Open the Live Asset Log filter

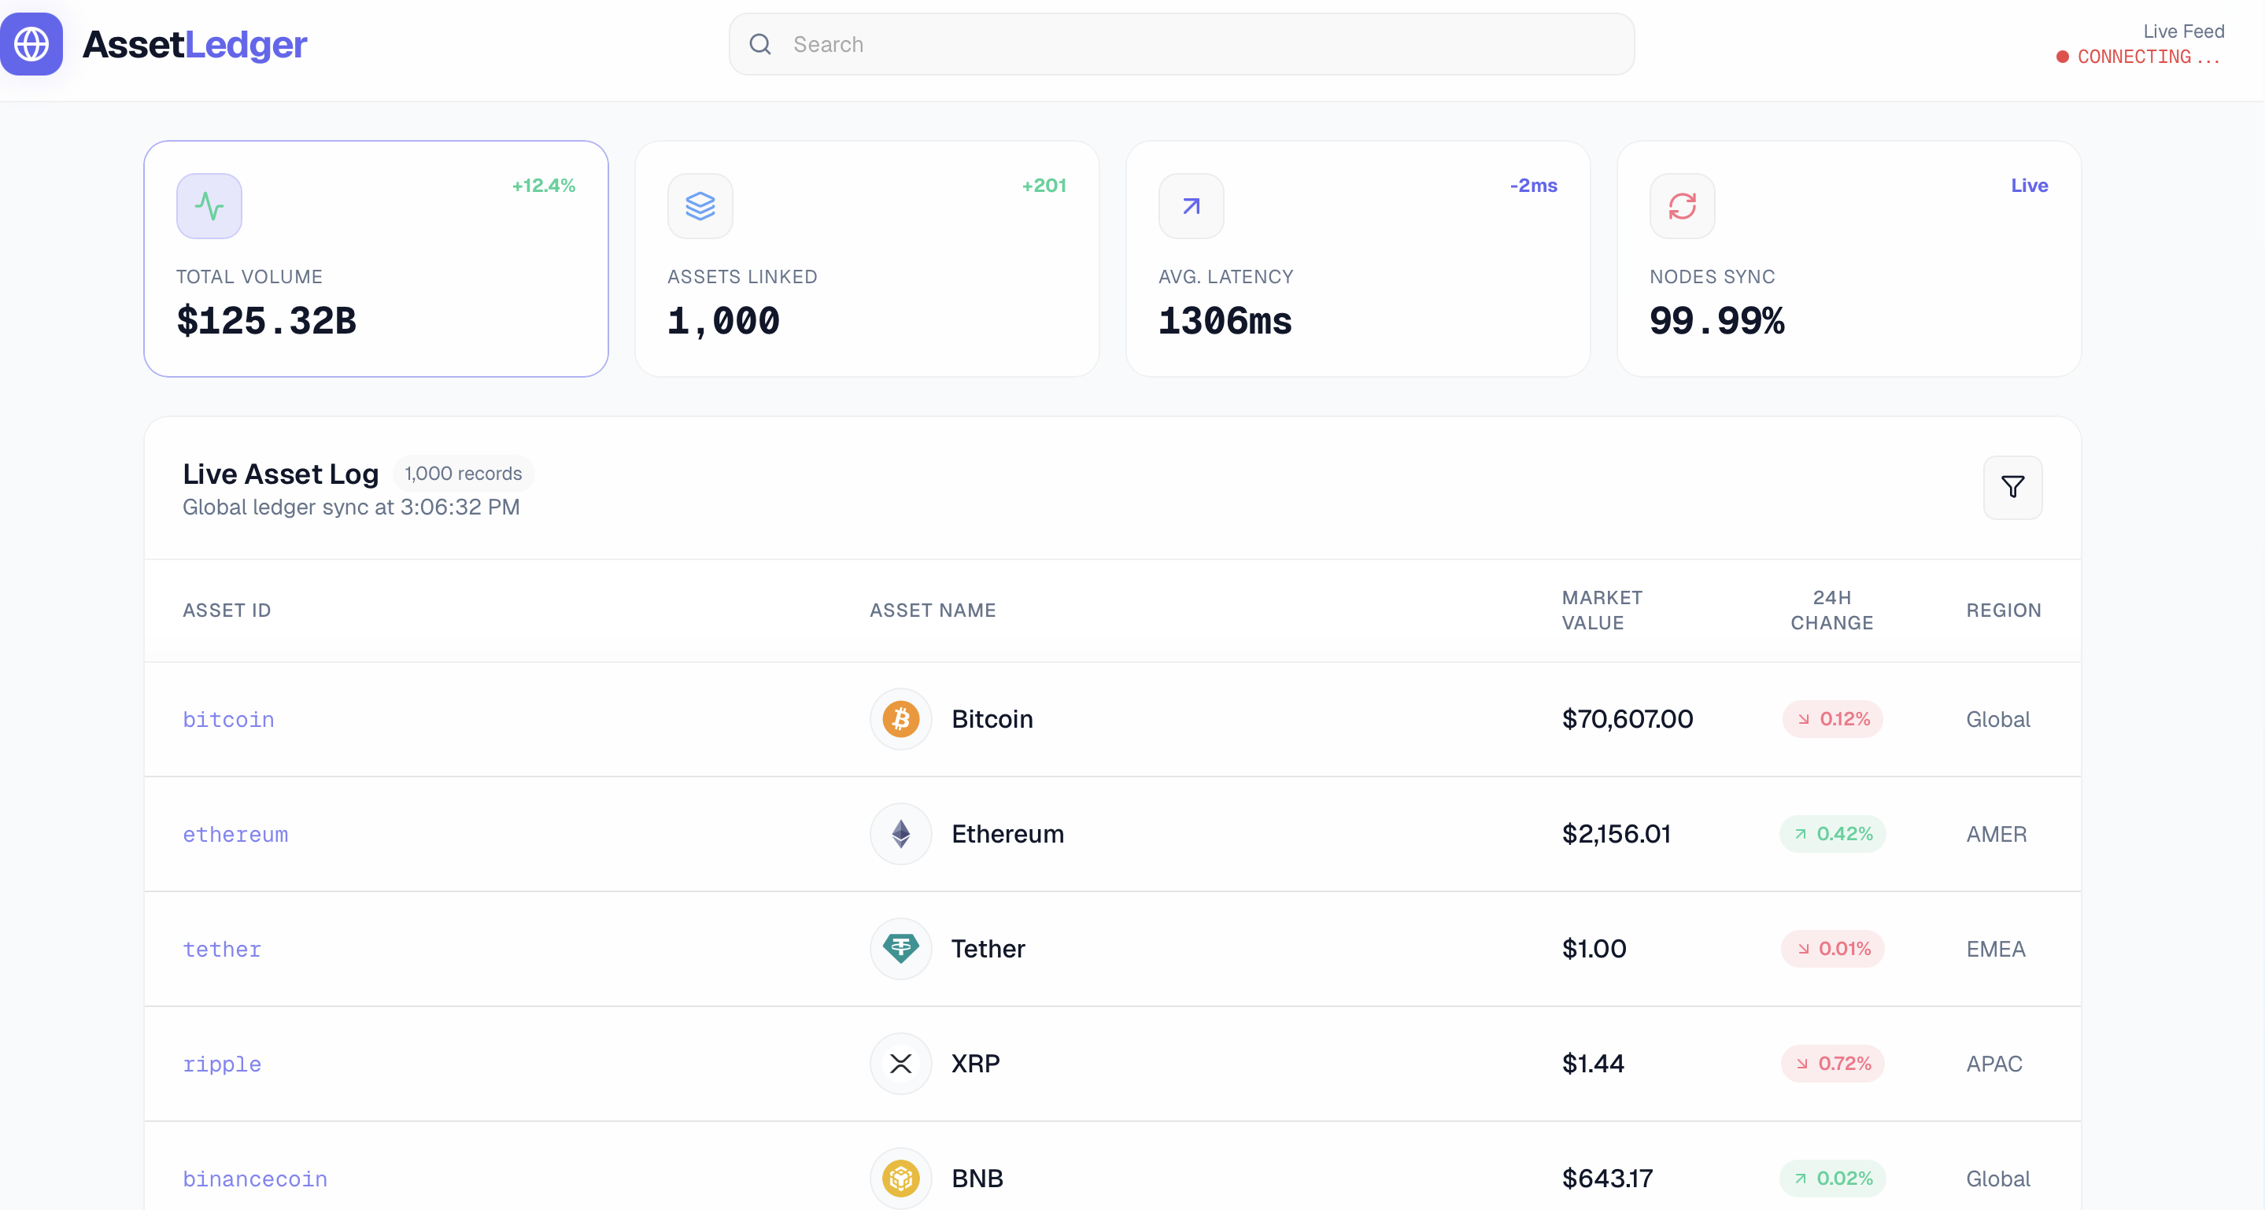click(2013, 488)
